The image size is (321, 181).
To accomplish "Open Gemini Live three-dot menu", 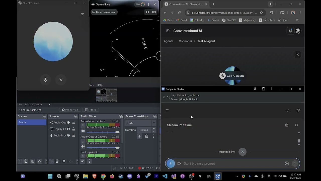I will pos(149,4).
